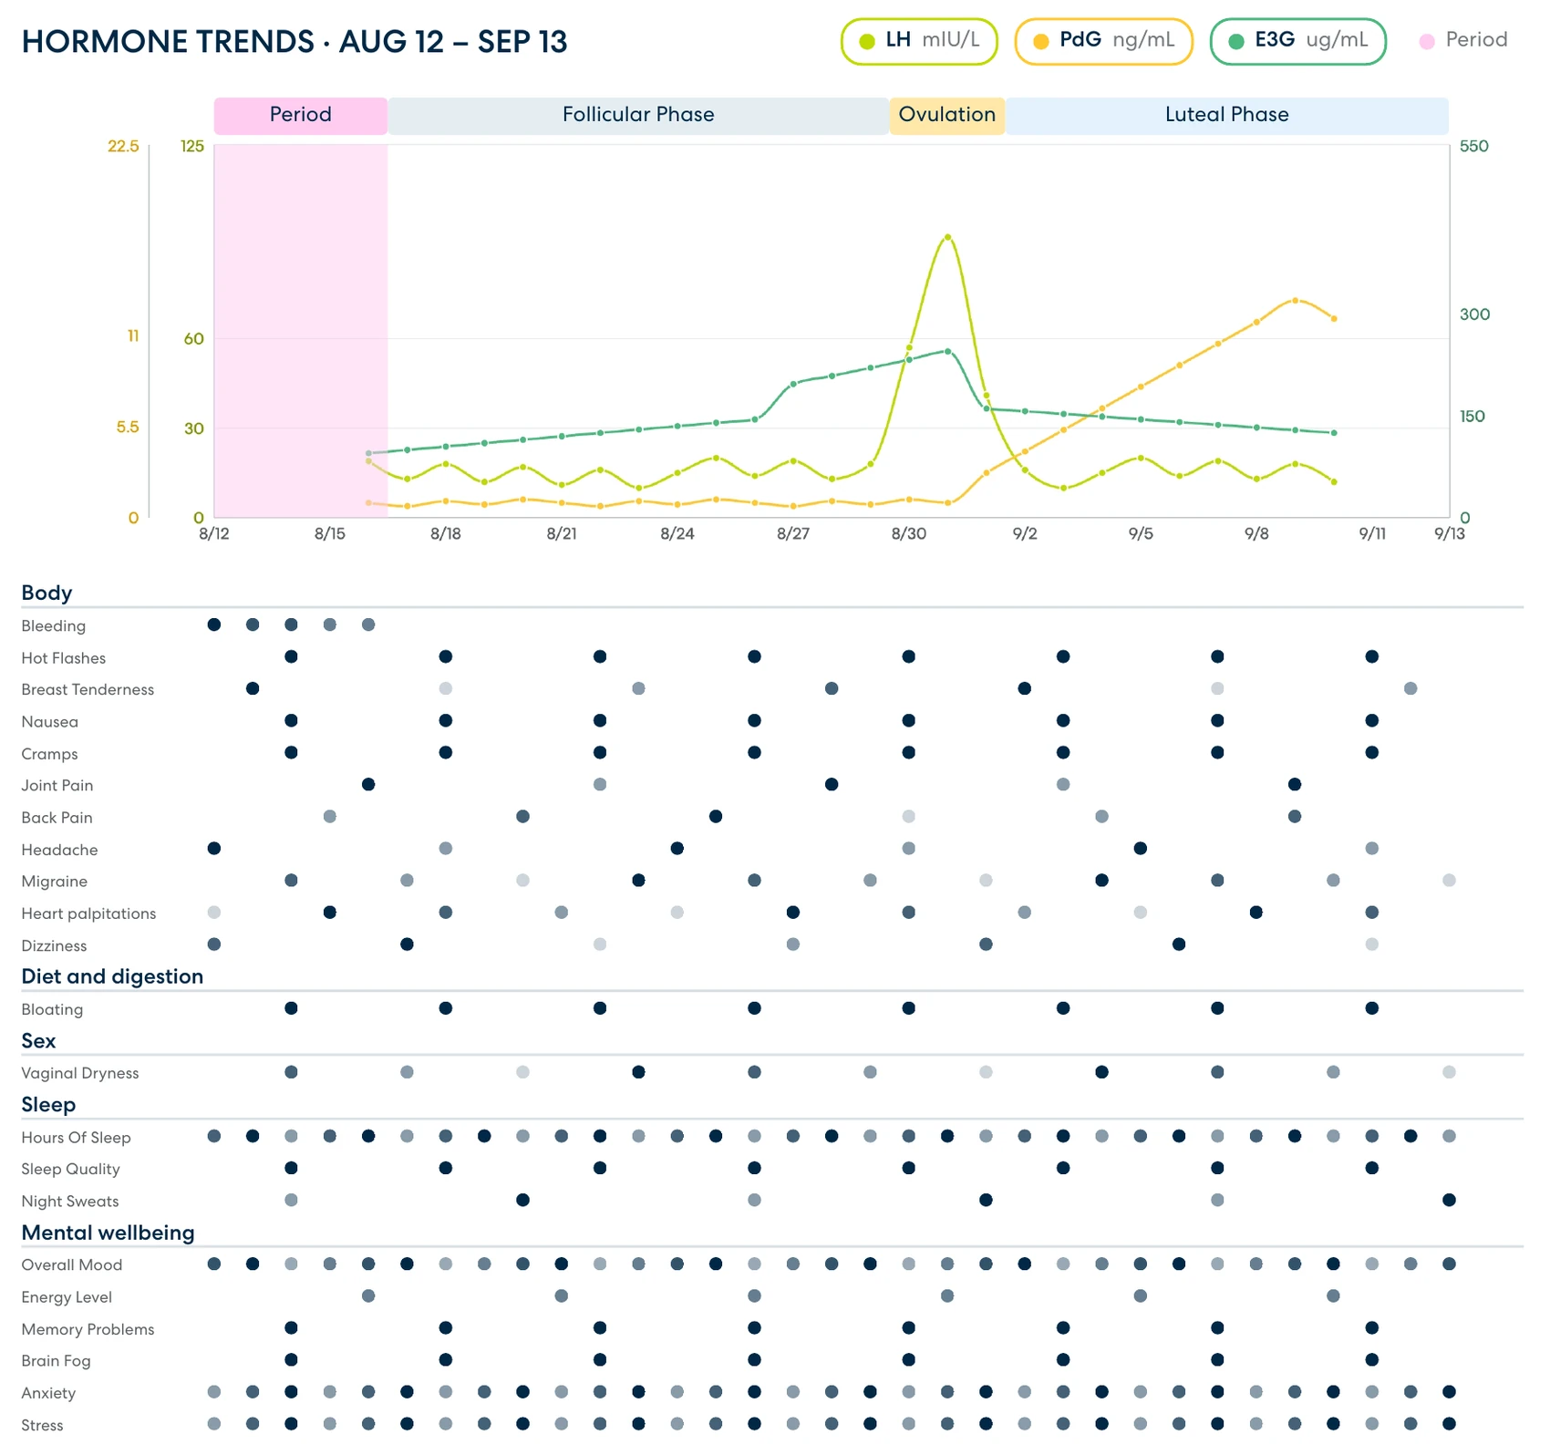
Task: Select the Stress row label
Action: (42, 1425)
